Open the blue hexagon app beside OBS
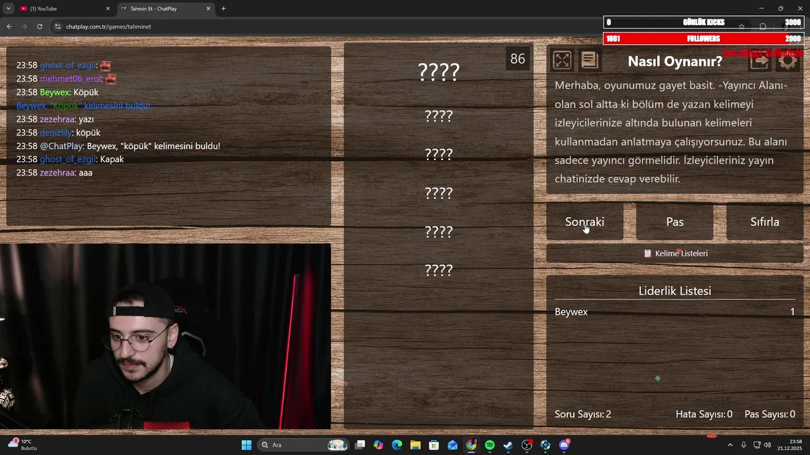 coord(545,445)
